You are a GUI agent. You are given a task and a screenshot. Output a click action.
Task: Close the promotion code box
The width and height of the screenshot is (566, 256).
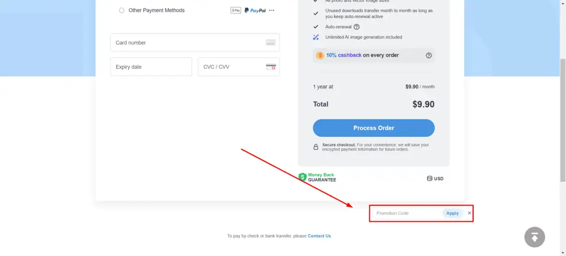[x=469, y=213]
